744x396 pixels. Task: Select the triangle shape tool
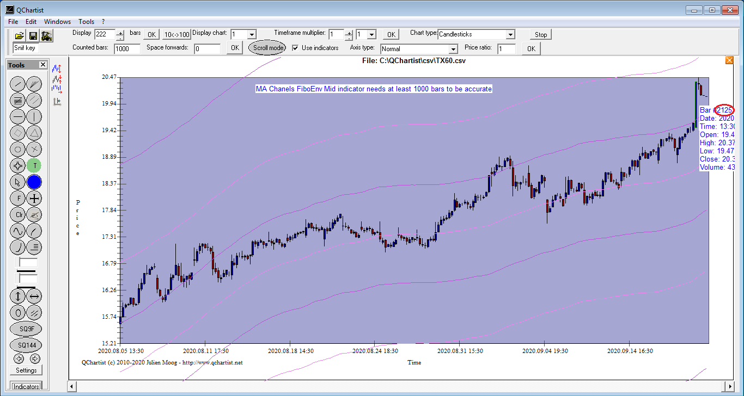tap(34, 133)
